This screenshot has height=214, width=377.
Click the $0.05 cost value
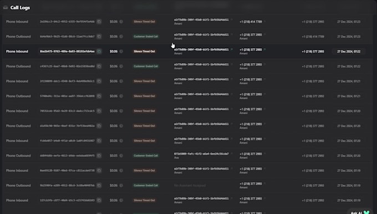[x=114, y=156]
